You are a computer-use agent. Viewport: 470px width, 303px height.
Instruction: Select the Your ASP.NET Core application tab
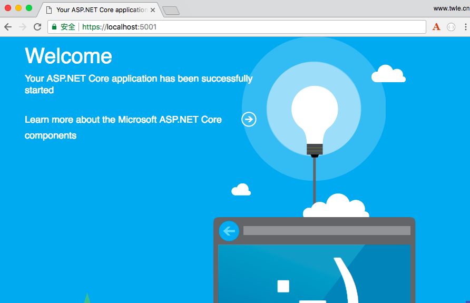[x=101, y=10]
